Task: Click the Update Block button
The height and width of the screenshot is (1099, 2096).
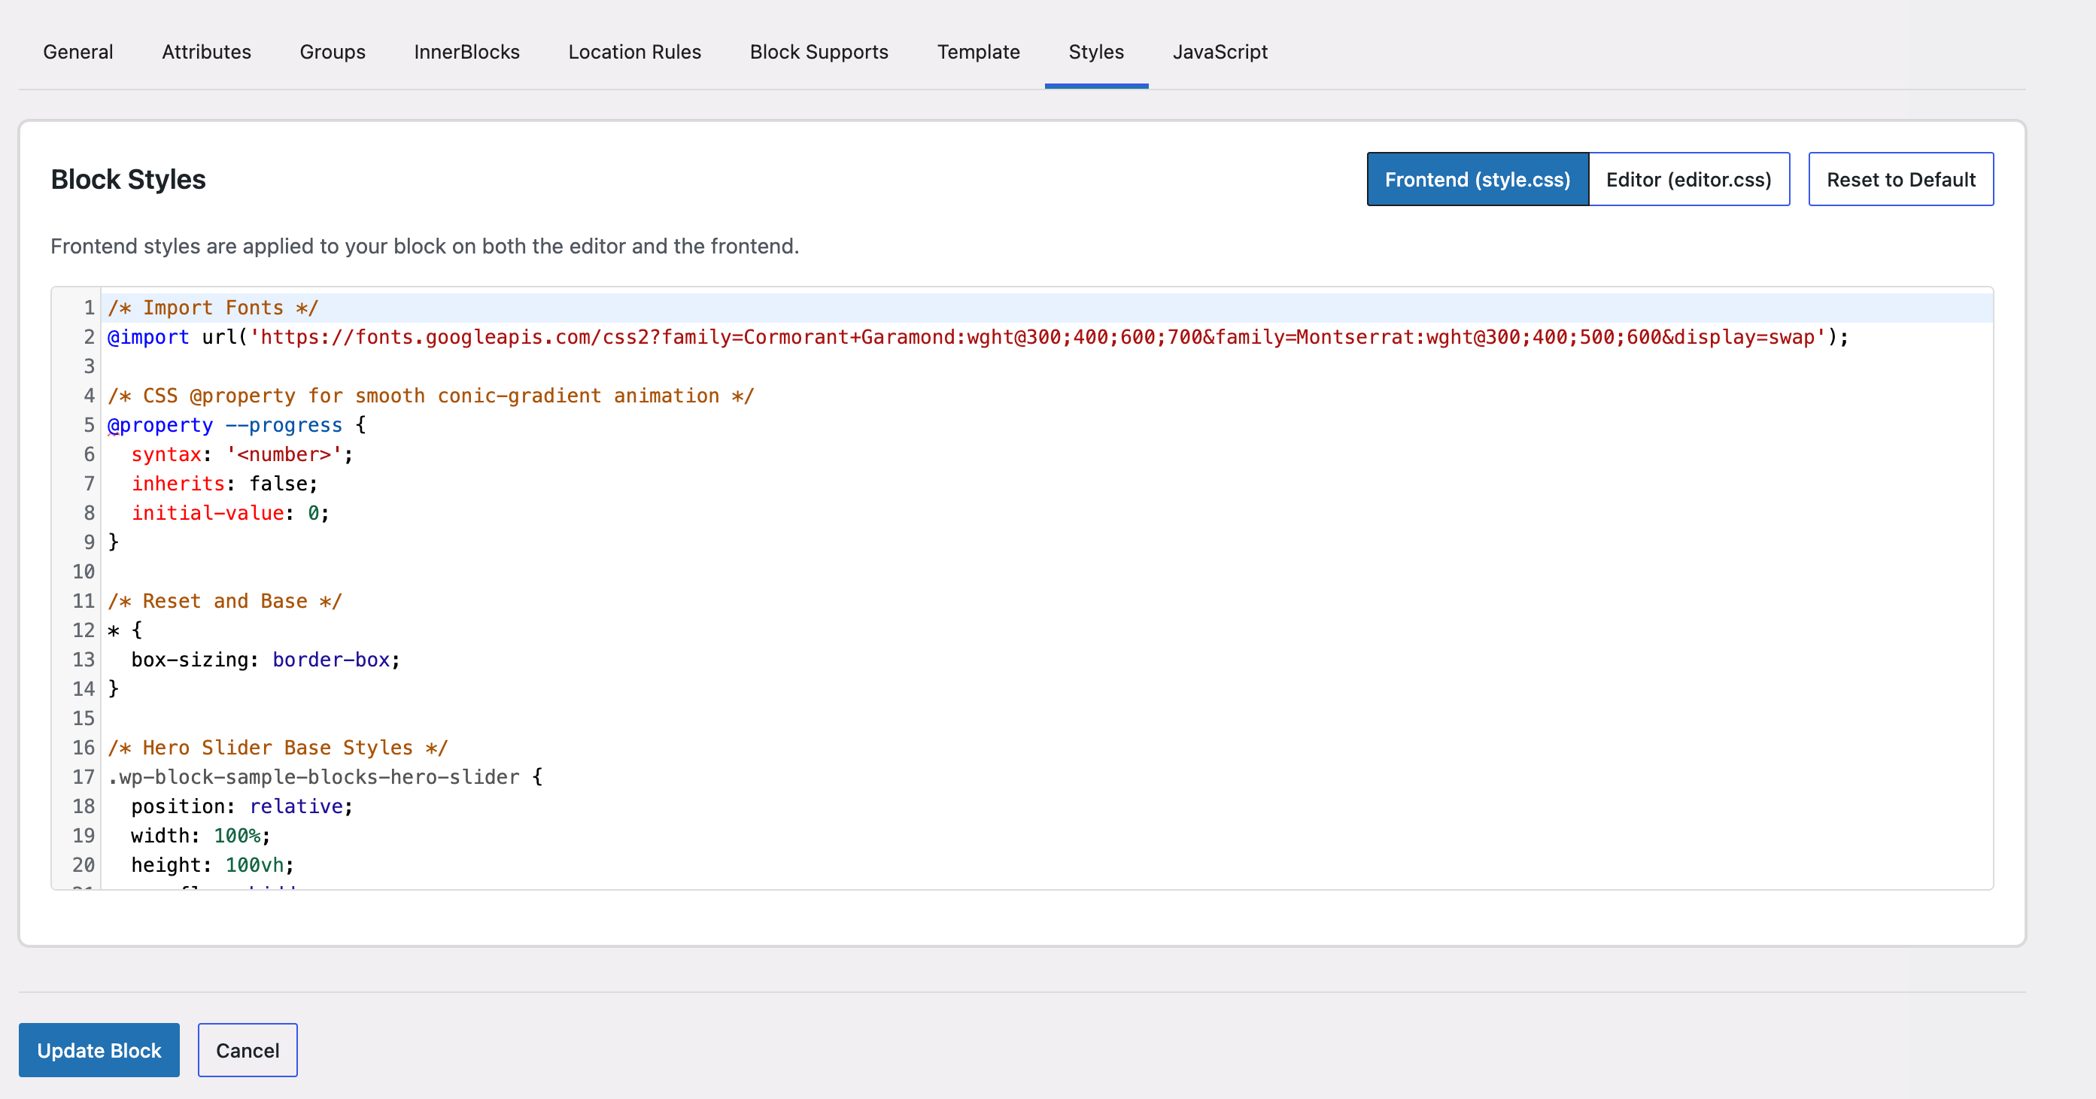Action: coord(99,1050)
